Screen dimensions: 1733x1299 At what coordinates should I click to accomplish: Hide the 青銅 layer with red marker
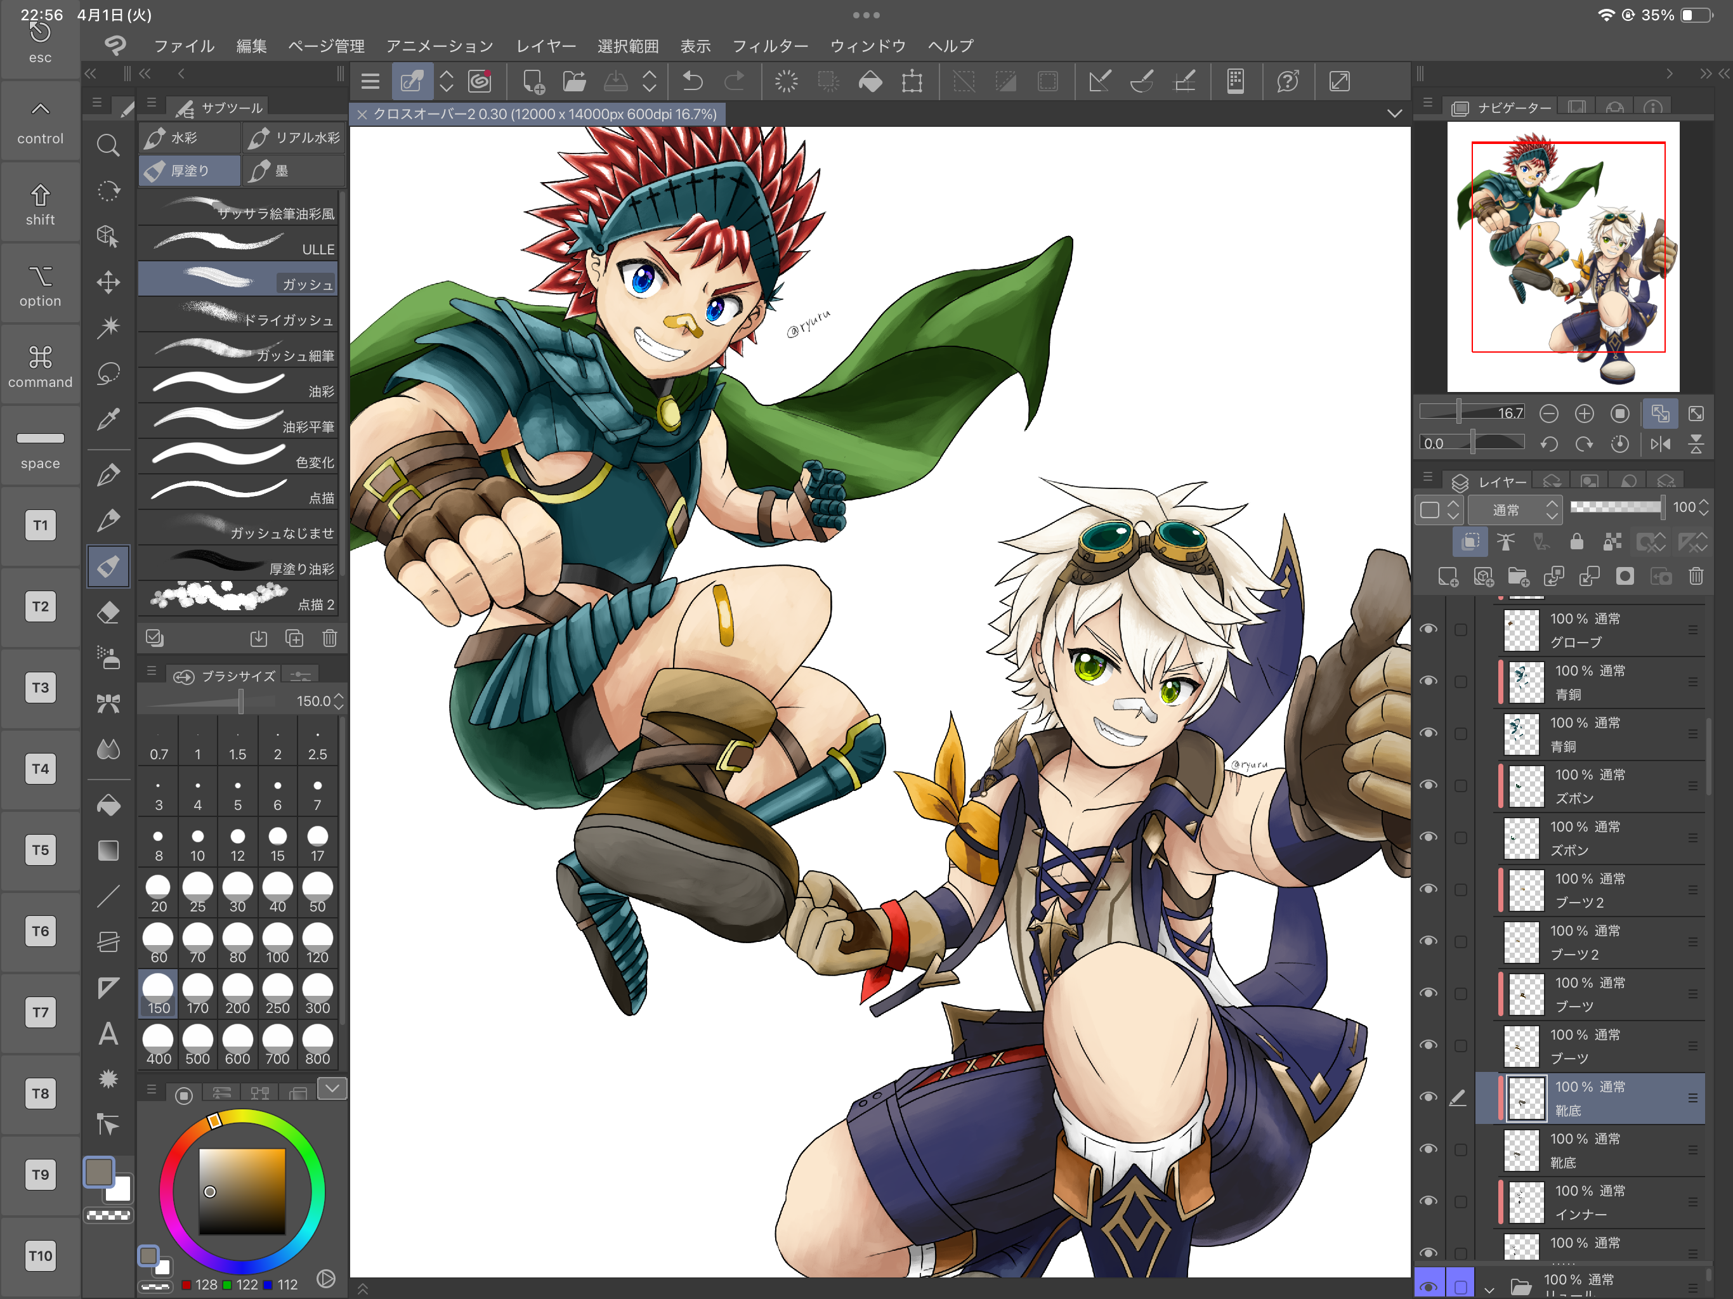pos(1429,681)
